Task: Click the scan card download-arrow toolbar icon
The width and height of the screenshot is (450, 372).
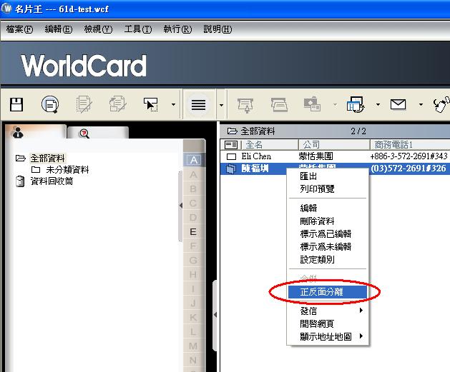Action: 245,106
